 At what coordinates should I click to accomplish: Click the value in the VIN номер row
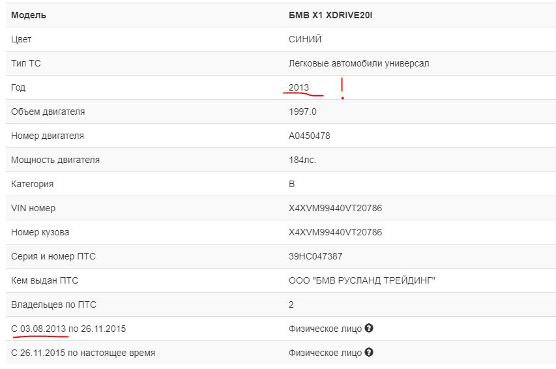[335, 208]
